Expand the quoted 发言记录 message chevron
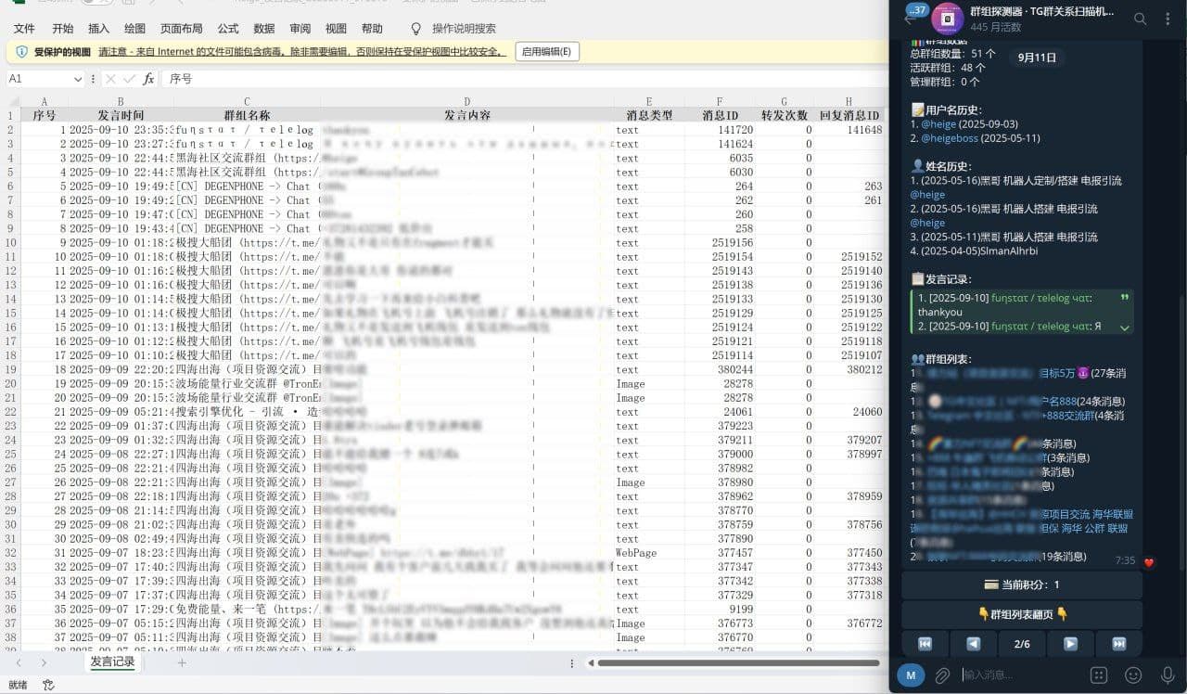The height and width of the screenshot is (694, 1187). (1125, 328)
